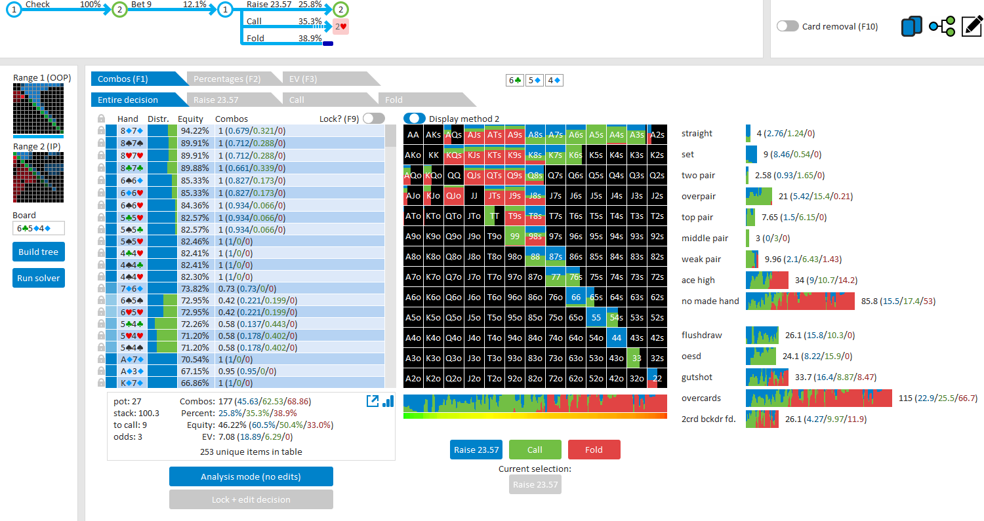
Task: Open the game tree diagram icon
Action: [x=941, y=26]
